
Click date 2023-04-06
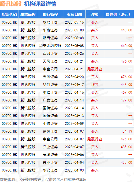(74, 155)
